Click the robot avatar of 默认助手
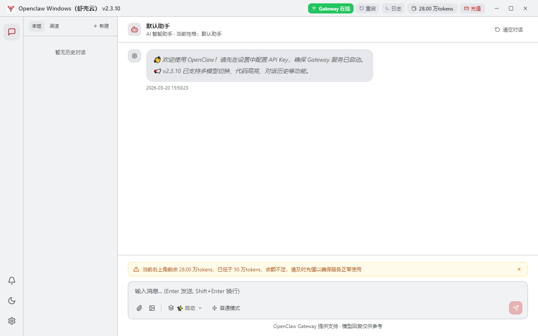The image size is (538, 336). coord(134,29)
